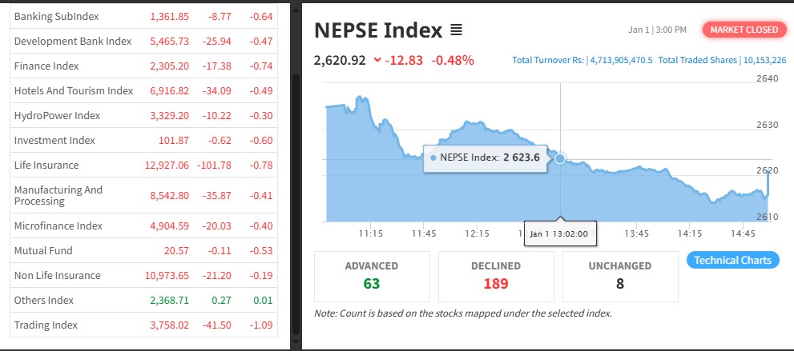Screen dimensions: 794x351
Task: Open Technical Charts
Action: [732, 260]
